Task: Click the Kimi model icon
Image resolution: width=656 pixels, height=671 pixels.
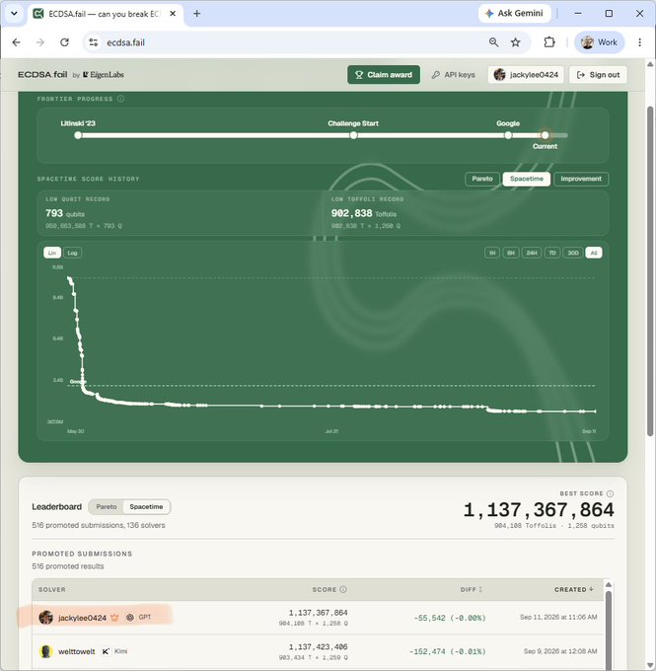Action: point(106,651)
